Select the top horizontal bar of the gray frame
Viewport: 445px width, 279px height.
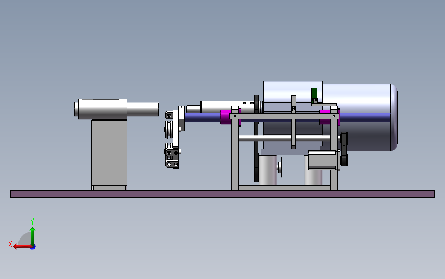pyautogui.click(x=284, y=116)
